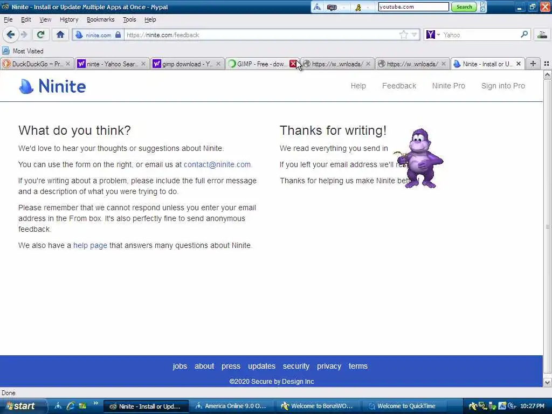
Task: Switch to Welcome to BonziWORLD taskbar button
Action: coord(318,406)
